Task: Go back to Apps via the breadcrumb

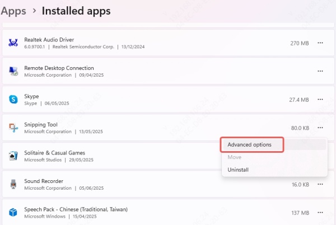Action: tap(13, 11)
